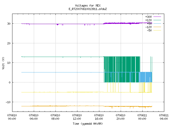Click the x-axis label 070610 20:00
The height and width of the screenshot is (126, 169).
tap(120, 117)
